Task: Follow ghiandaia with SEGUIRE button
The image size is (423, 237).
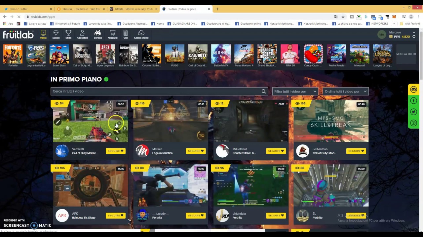Action: point(276,216)
